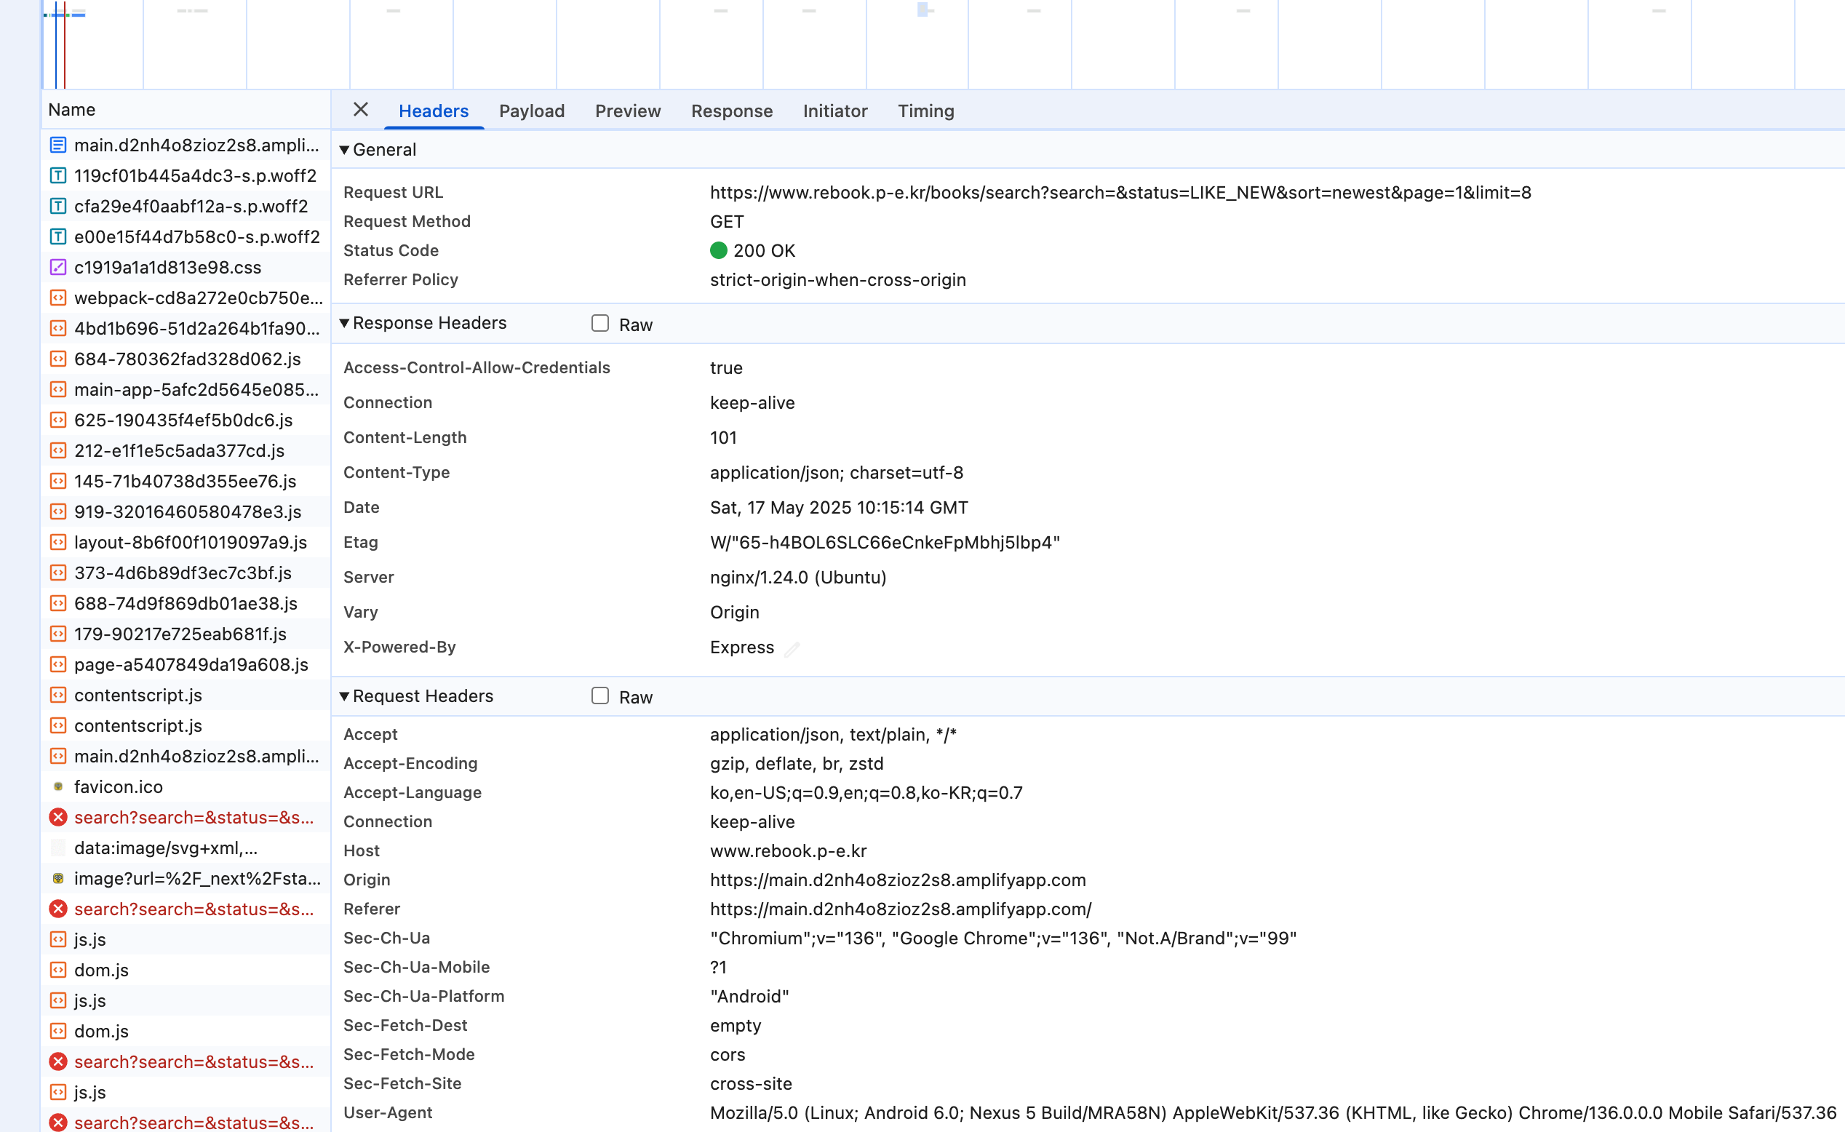This screenshot has height=1132, width=1845.
Task: Collapse the Request Headers section
Action: point(344,696)
